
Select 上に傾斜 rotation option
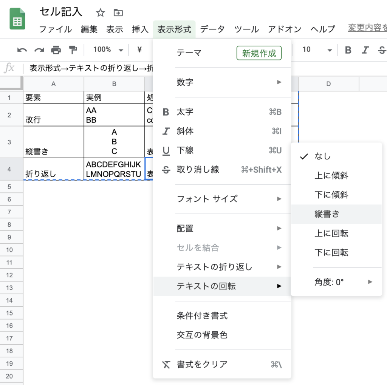[336, 175]
